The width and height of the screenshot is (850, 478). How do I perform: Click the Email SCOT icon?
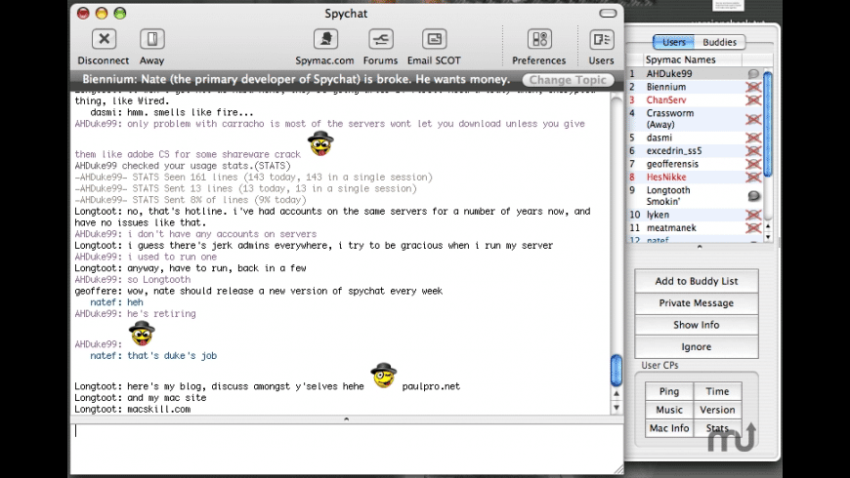434,40
